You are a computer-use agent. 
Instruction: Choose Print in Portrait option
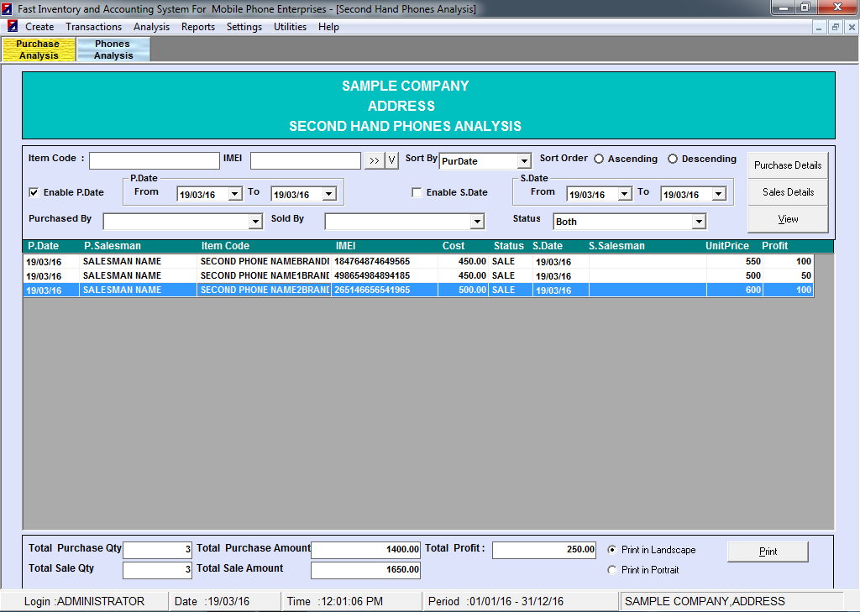(x=611, y=570)
